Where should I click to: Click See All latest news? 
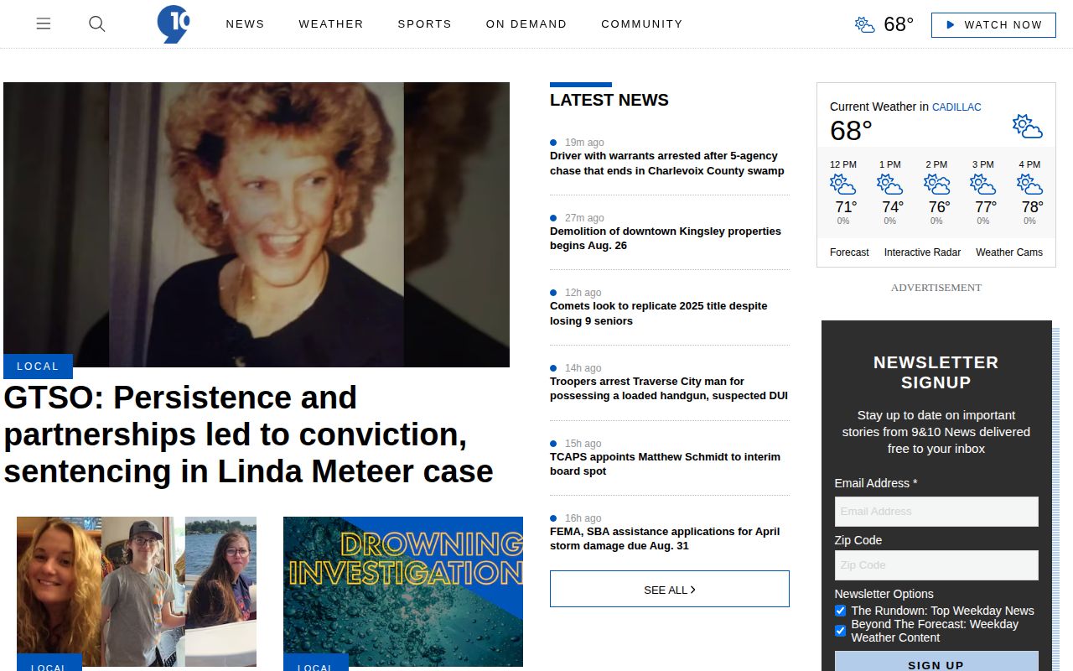pyautogui.click(x=670, y=590)
